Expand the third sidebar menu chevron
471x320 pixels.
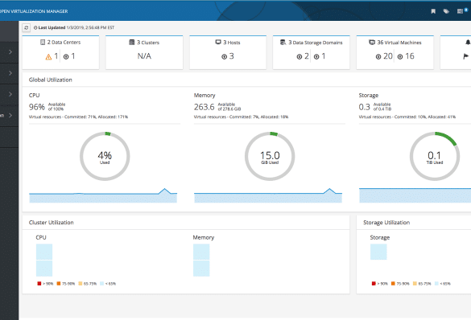click(x=10, y=94)
